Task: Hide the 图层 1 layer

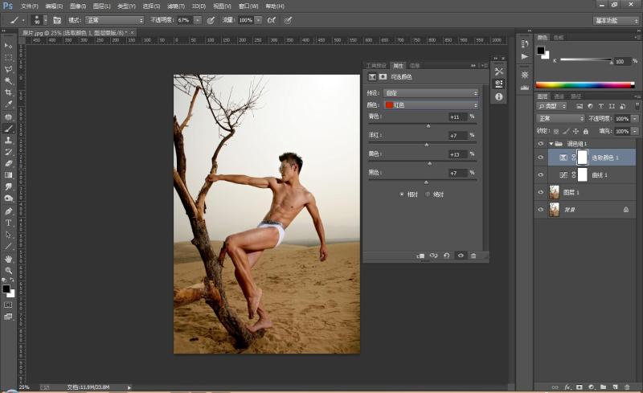Action: coord(540,192)
